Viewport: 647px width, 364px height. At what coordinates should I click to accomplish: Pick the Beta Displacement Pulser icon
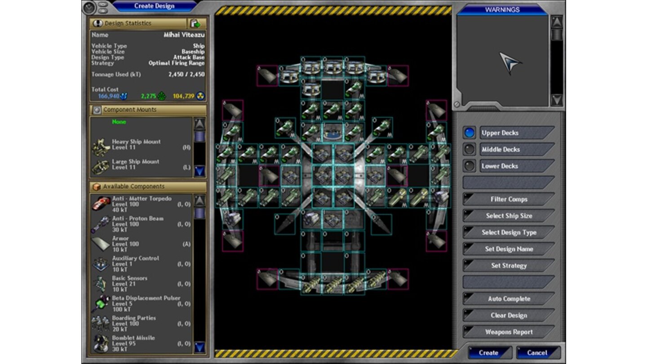coord(101,303)
